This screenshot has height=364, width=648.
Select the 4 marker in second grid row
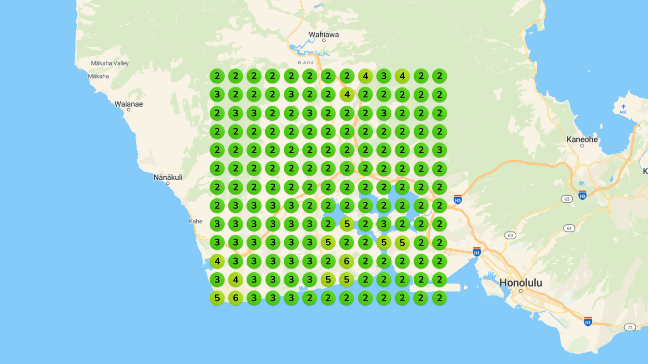347,95
